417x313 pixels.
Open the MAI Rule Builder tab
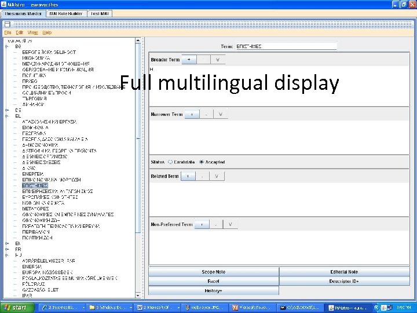pos(66,13)
